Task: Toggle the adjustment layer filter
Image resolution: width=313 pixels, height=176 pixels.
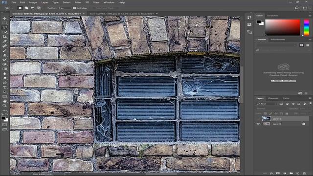Action: click(287, 104)
